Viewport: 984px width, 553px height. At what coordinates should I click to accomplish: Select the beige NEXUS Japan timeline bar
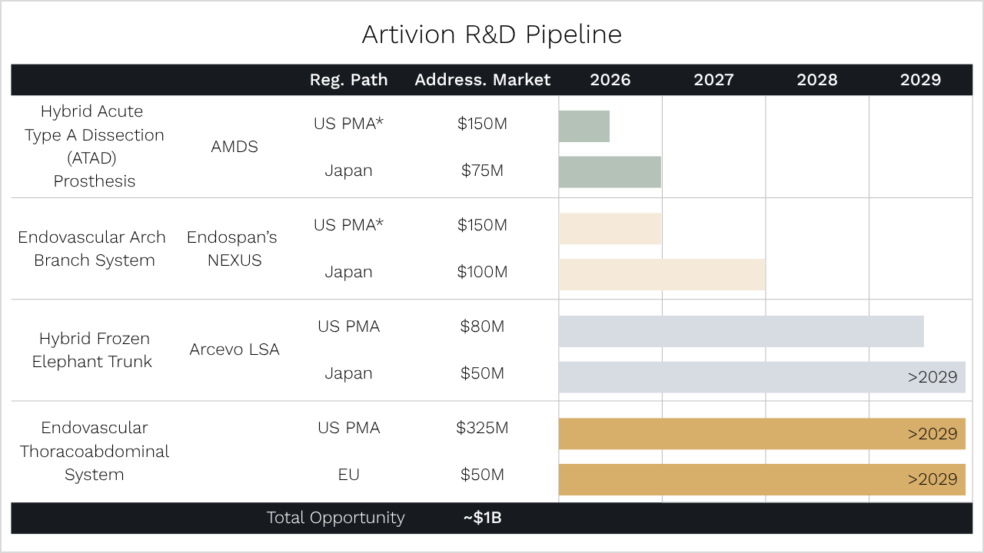pyautogui.click(x=661, y=274)
